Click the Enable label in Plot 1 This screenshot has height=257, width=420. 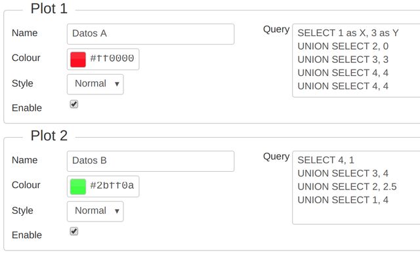pyautogui.click(x=27, y=108)
